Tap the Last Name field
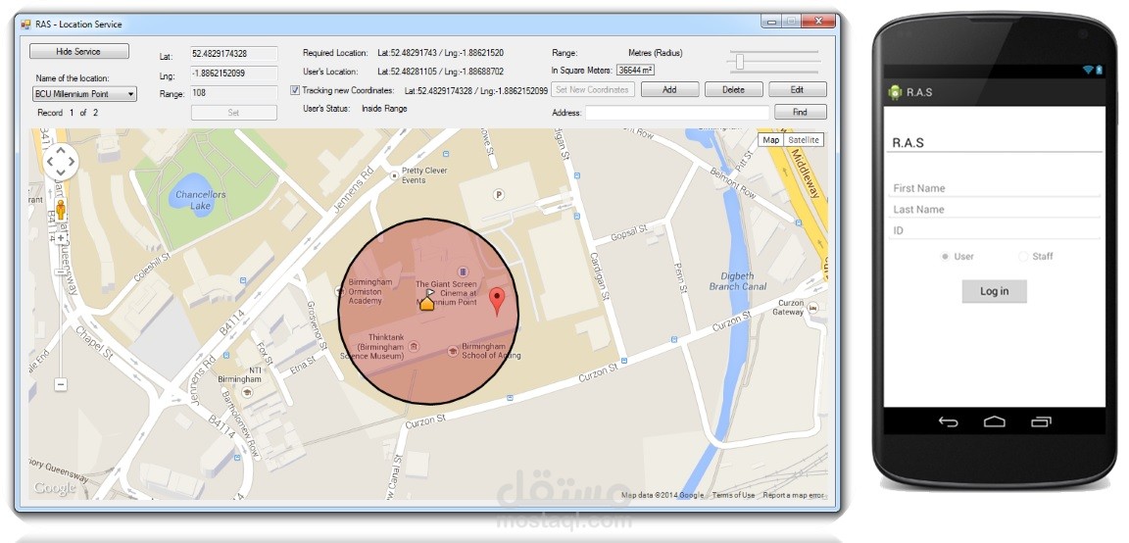The height and width of the screenshot is (543, 1129). [995, 209]
